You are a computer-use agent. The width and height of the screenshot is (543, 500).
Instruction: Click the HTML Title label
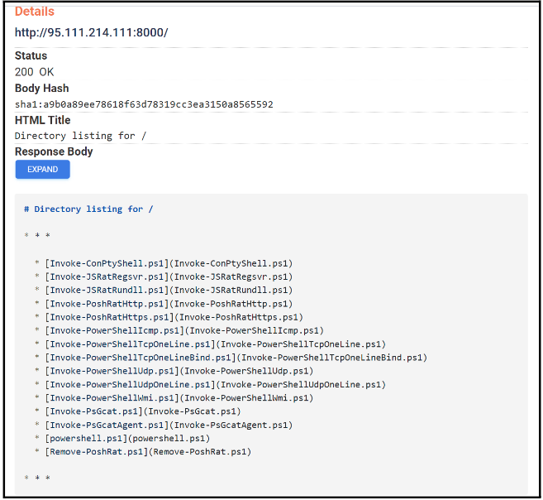(43, 120)
